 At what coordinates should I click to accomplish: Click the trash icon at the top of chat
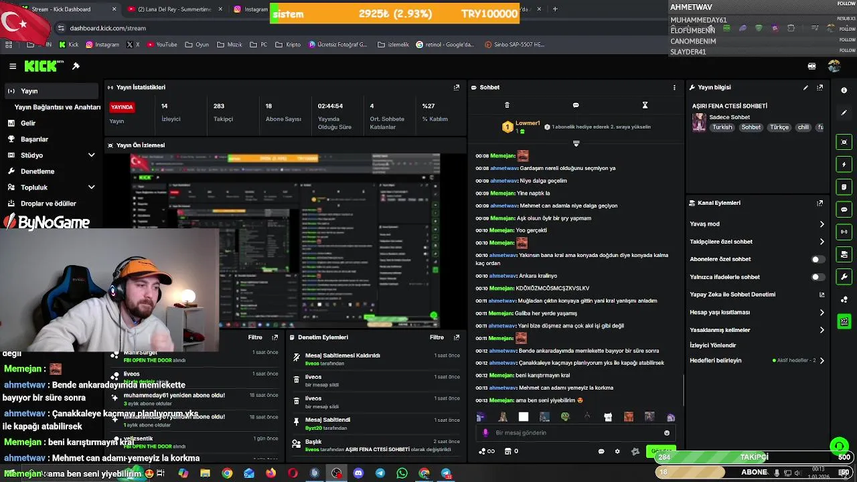click(507, 105)
